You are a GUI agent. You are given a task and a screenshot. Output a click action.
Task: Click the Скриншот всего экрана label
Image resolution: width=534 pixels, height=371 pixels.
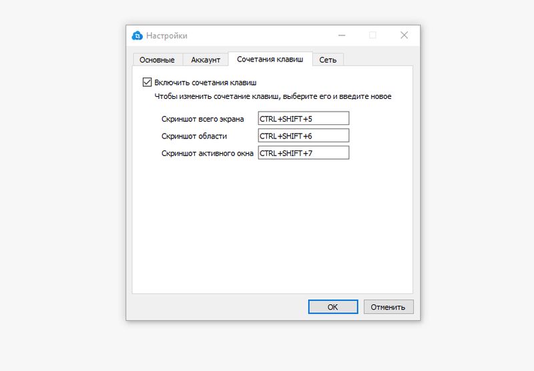tap(203, 119)
